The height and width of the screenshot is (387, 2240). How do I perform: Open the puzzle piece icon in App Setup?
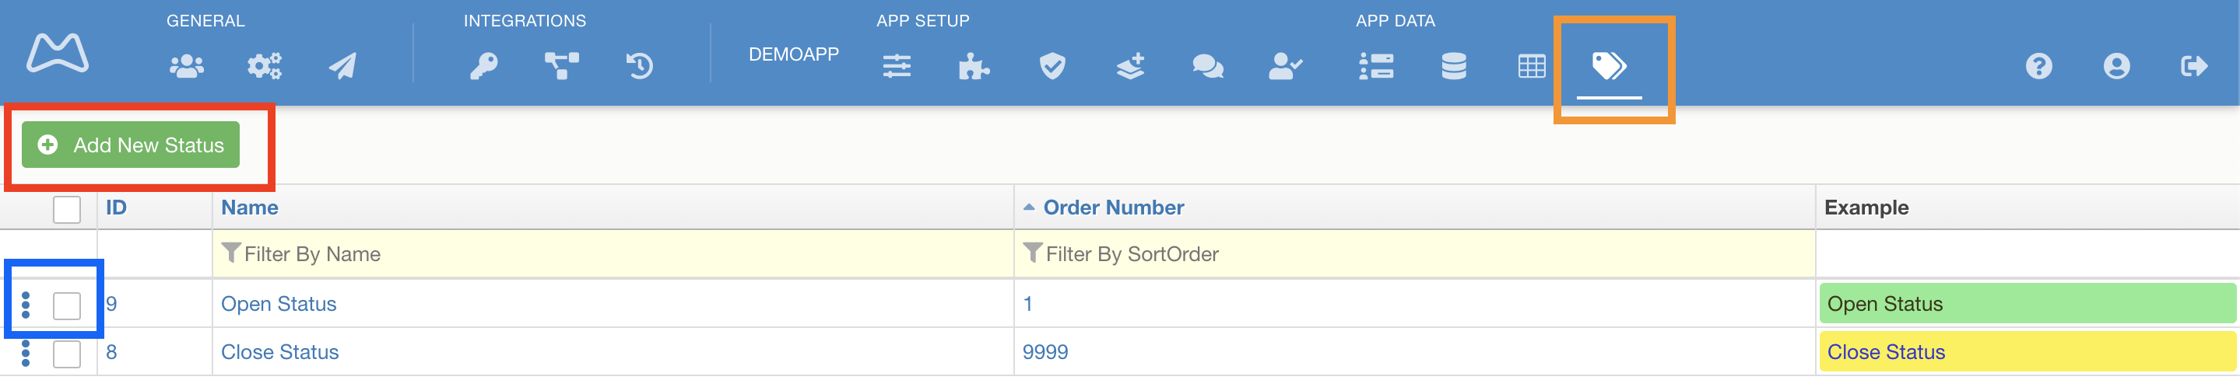974,66
